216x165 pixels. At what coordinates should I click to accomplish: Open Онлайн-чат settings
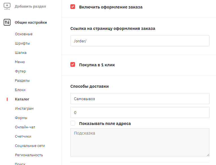point(25,127)
